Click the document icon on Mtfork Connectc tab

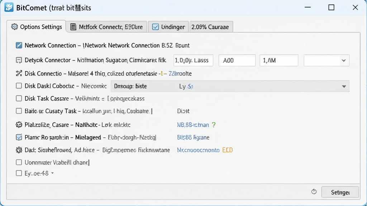73,27
